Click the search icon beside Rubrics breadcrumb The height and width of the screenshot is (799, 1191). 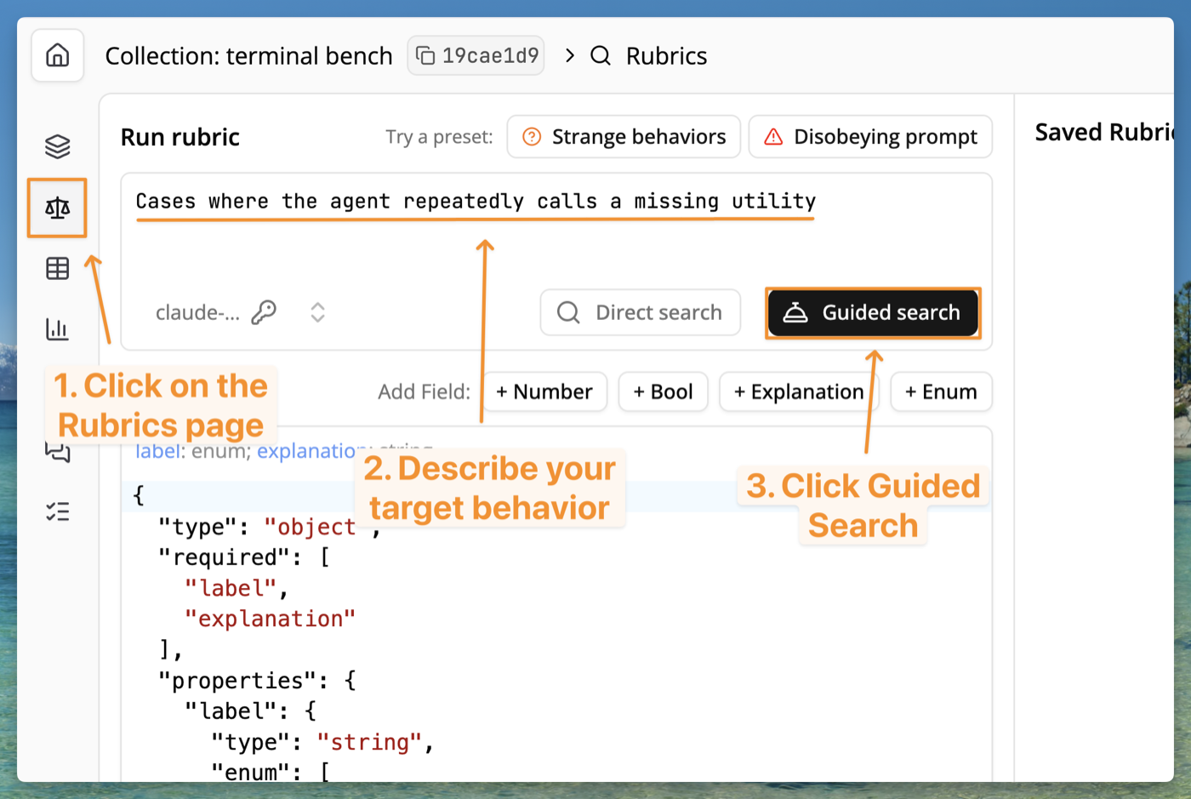(601, 55)
